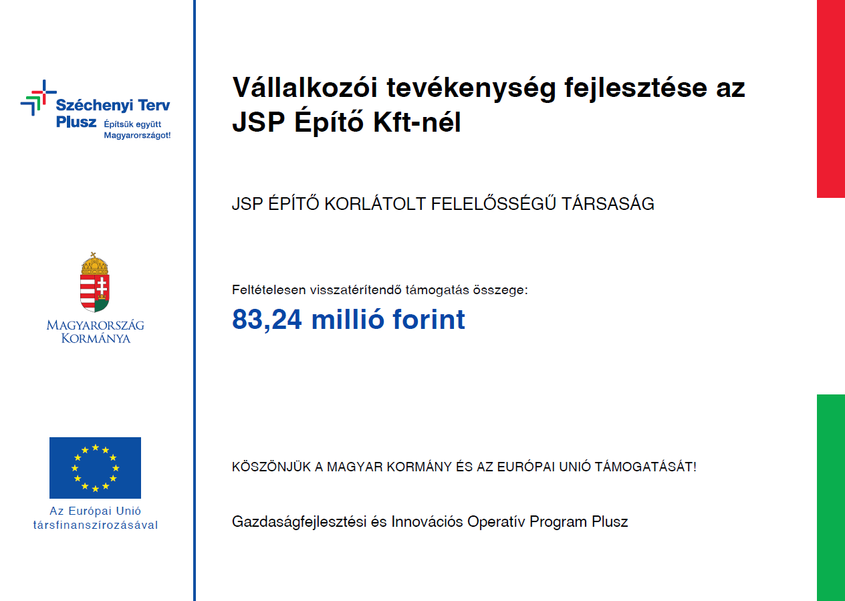The width and height of the screenshot is (845, 601).
Task: Click the heading "Vállalkozói tevékenység fejlesztése az"
Action: tap(489, 89)
